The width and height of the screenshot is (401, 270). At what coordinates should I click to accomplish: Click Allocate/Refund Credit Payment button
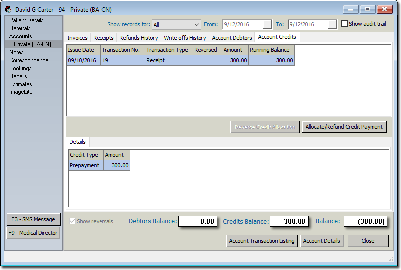[x=344, y=127]
